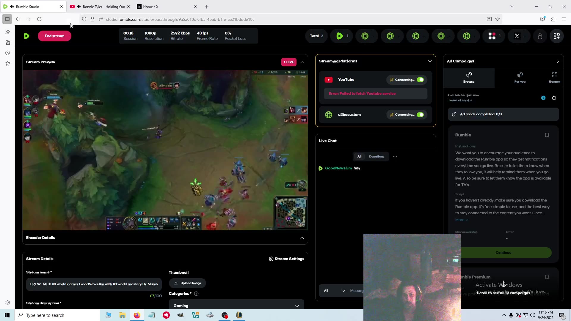Screen dimensions: 571x321
Task: Click the add destination grid-plus icon
Action: pyautogui.click(x=556, y=36)
